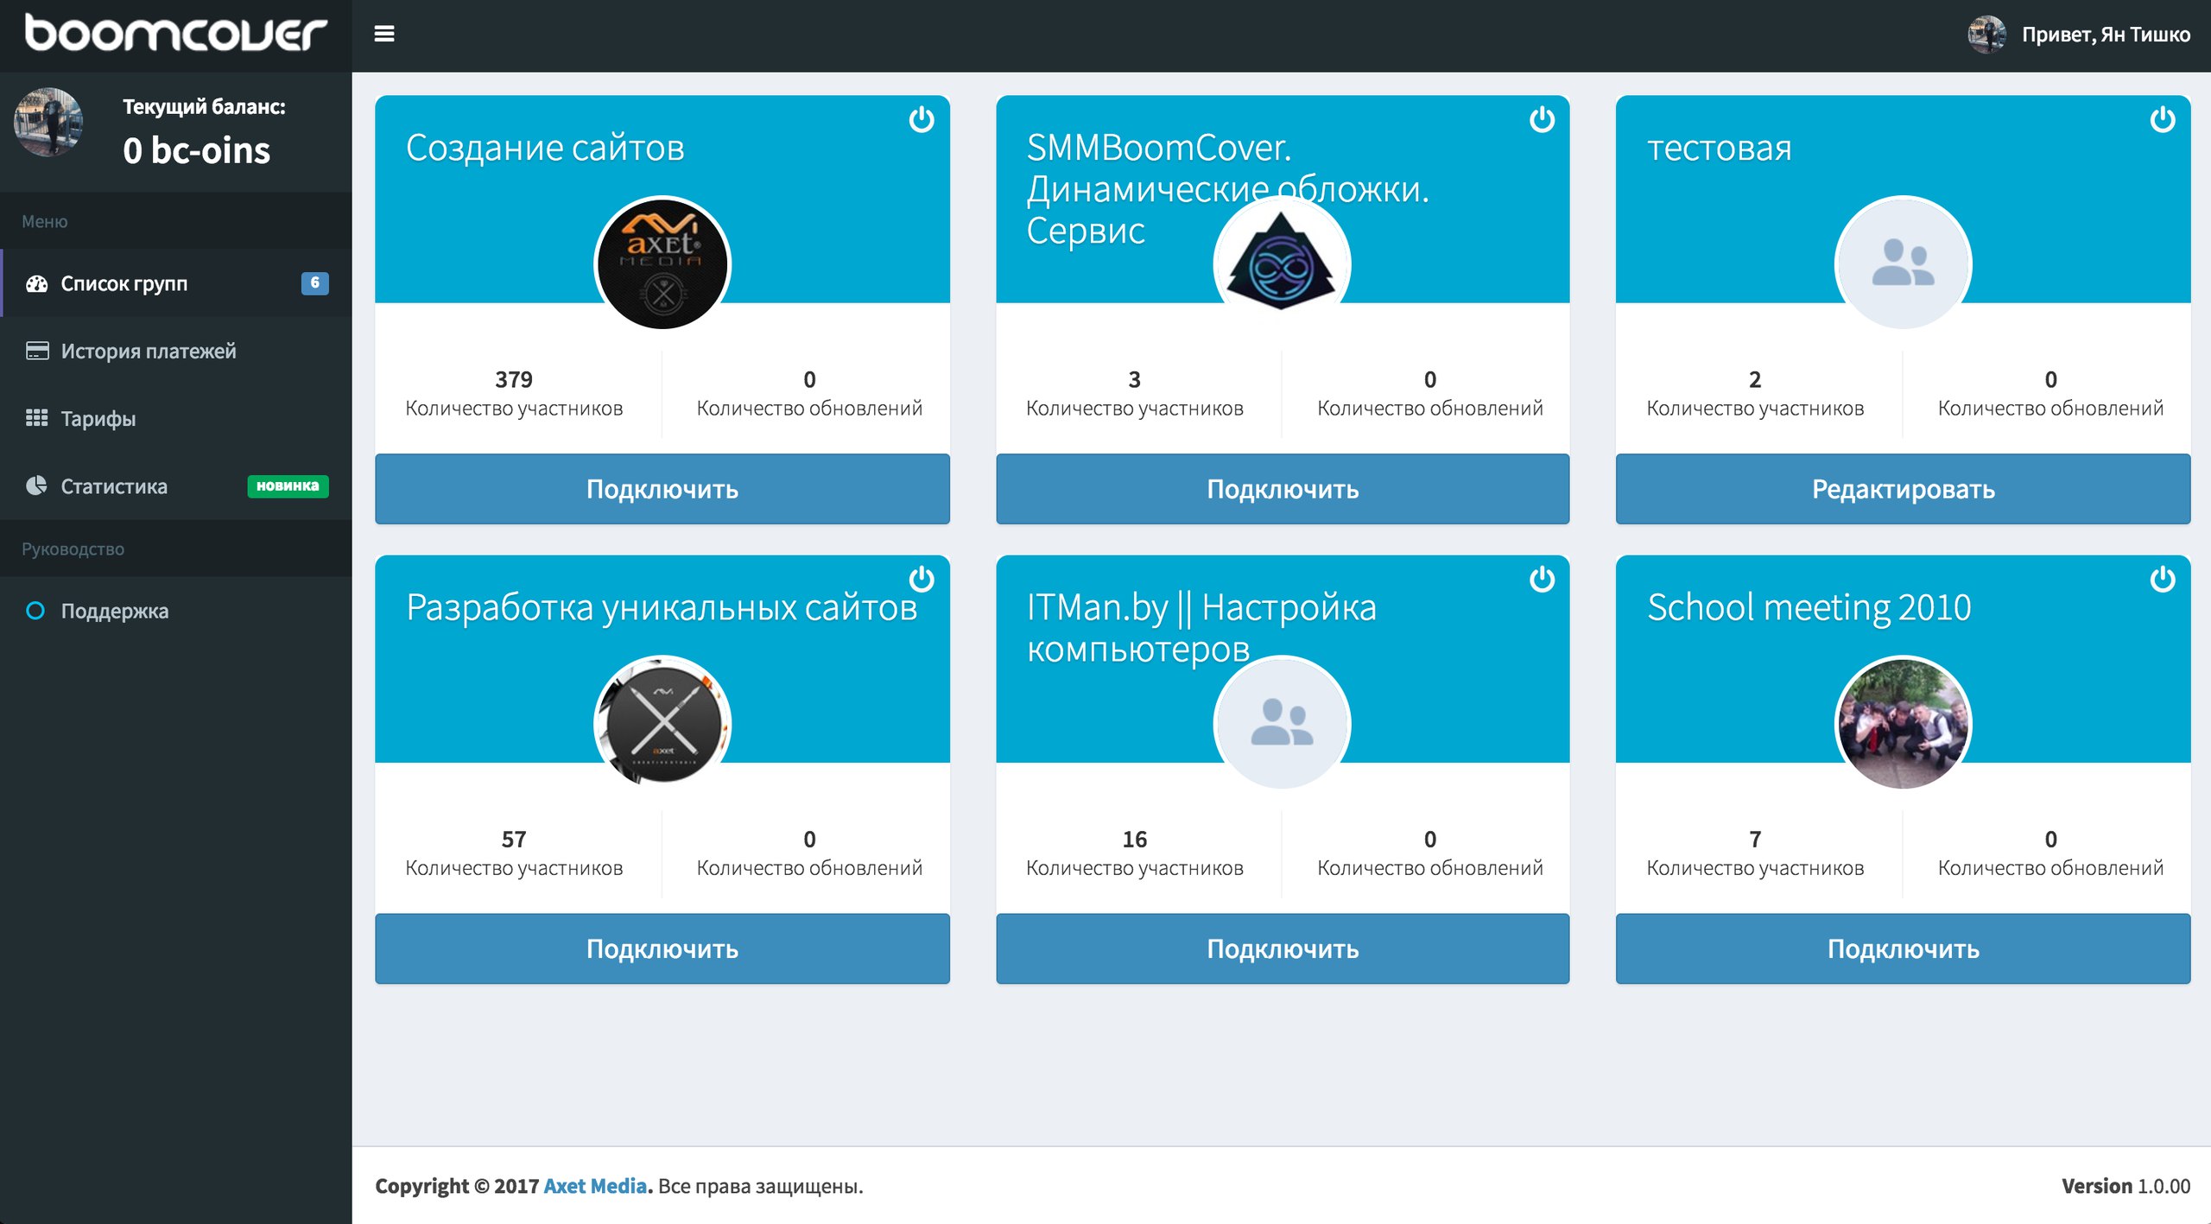The width and height of the screenshot is (2211, 1224).
Task: Click the group photo avatar of School meeting 2010
Action: tap(1903, 723)
